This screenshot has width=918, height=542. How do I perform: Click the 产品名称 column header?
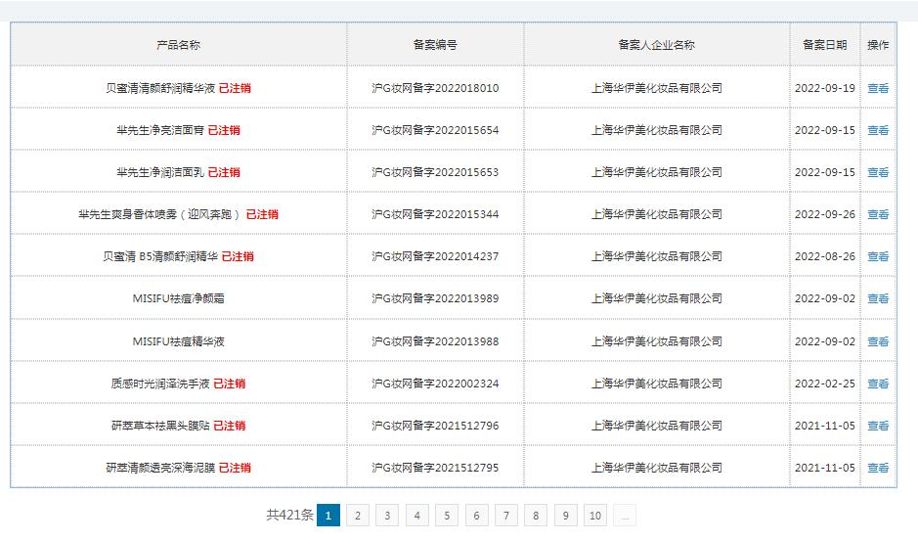point(179,45)
